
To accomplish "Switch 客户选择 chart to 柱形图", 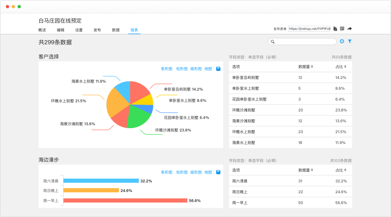I will (x=182, y=69).
